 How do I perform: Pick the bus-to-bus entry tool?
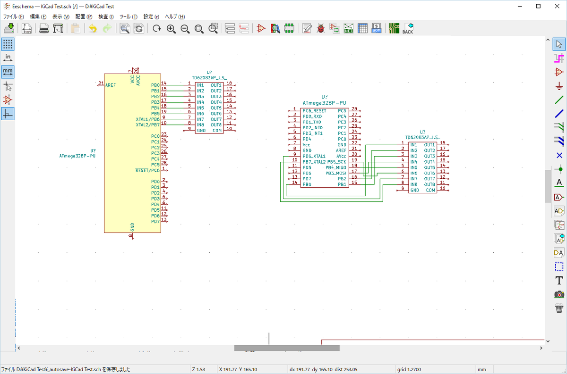pos(559,141)
